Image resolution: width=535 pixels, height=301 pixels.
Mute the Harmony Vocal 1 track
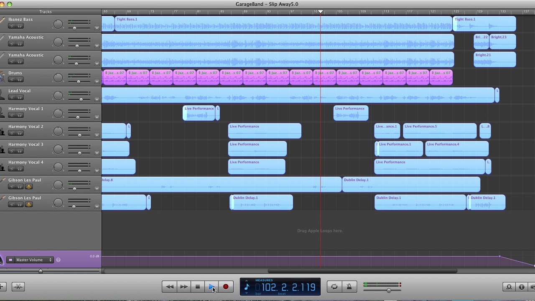pos(12,115)
